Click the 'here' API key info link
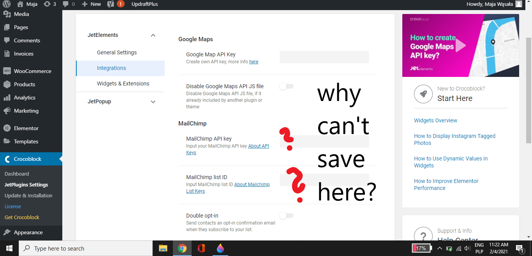532x256 pixels. pyautogui.click(x=254, y=62)
